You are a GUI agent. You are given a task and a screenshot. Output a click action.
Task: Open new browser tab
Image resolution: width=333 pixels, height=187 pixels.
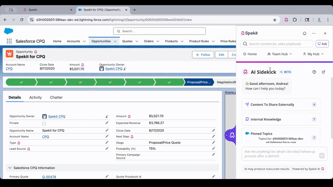134,10
